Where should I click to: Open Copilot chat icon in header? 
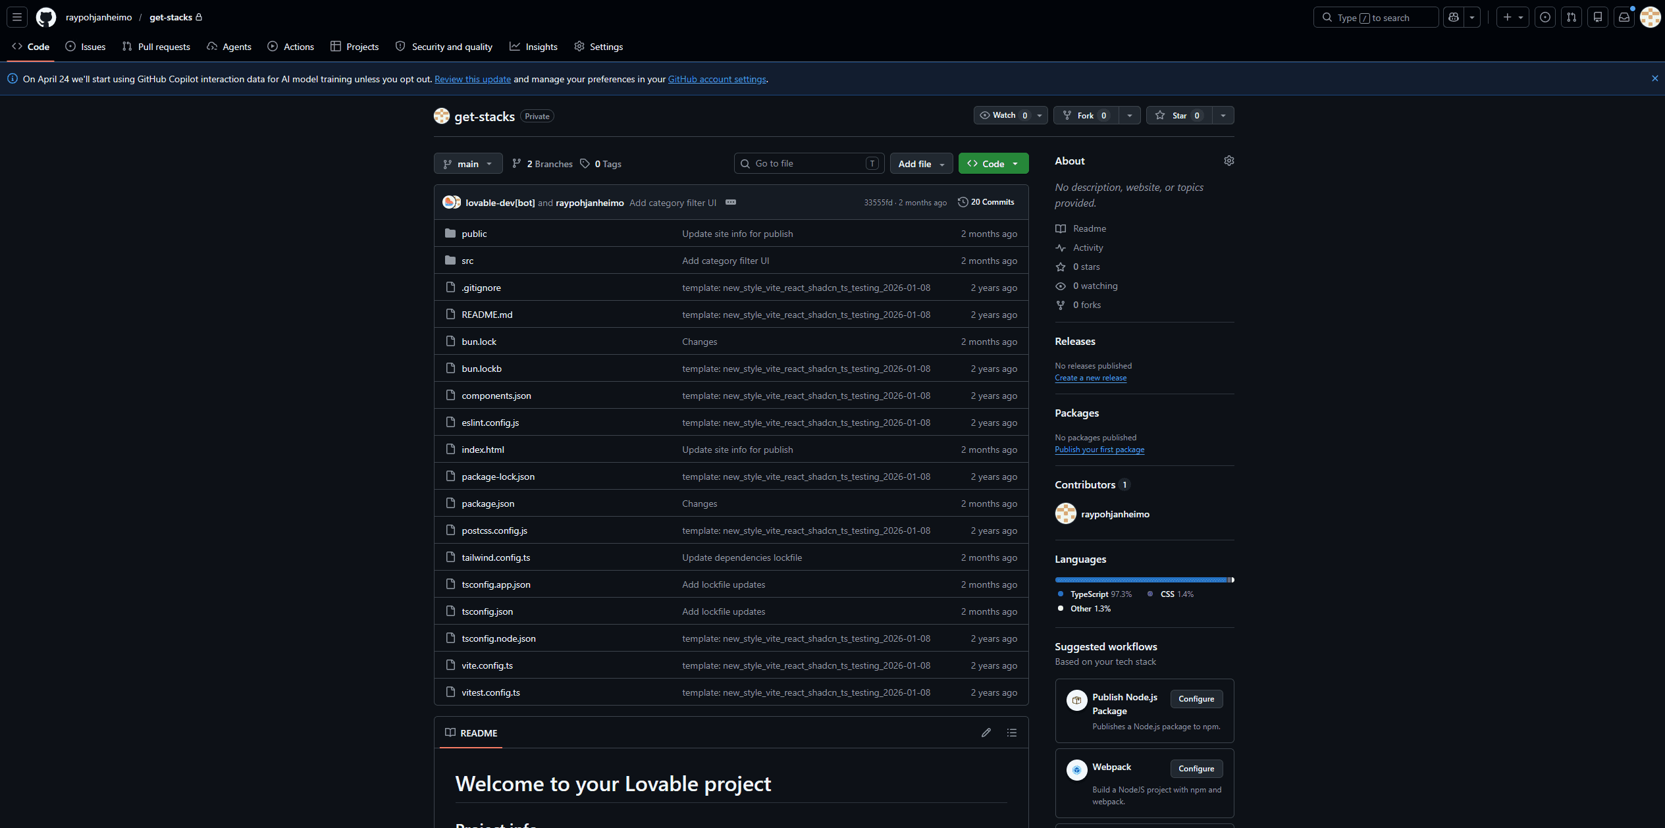coord(1454,17)
